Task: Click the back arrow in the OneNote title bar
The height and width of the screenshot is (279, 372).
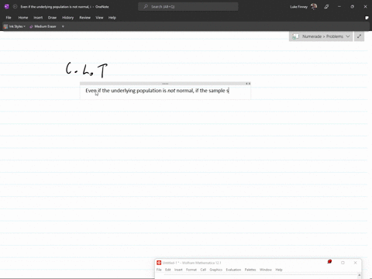Action: pos(15,7)
